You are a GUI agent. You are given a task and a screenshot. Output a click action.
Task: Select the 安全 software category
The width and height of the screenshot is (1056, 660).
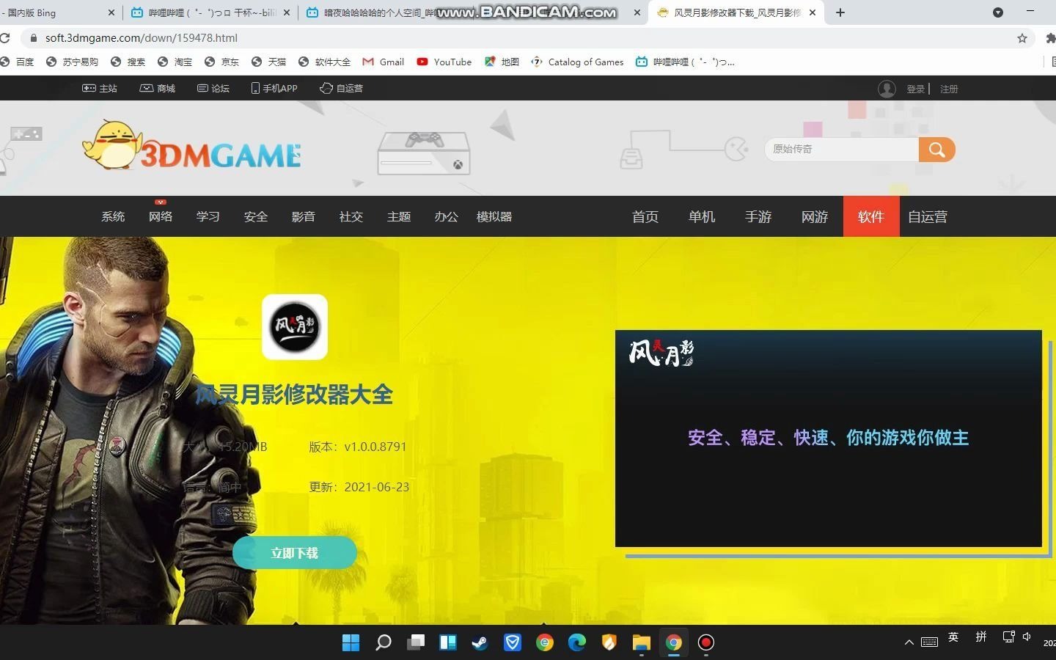coord(256,216)
